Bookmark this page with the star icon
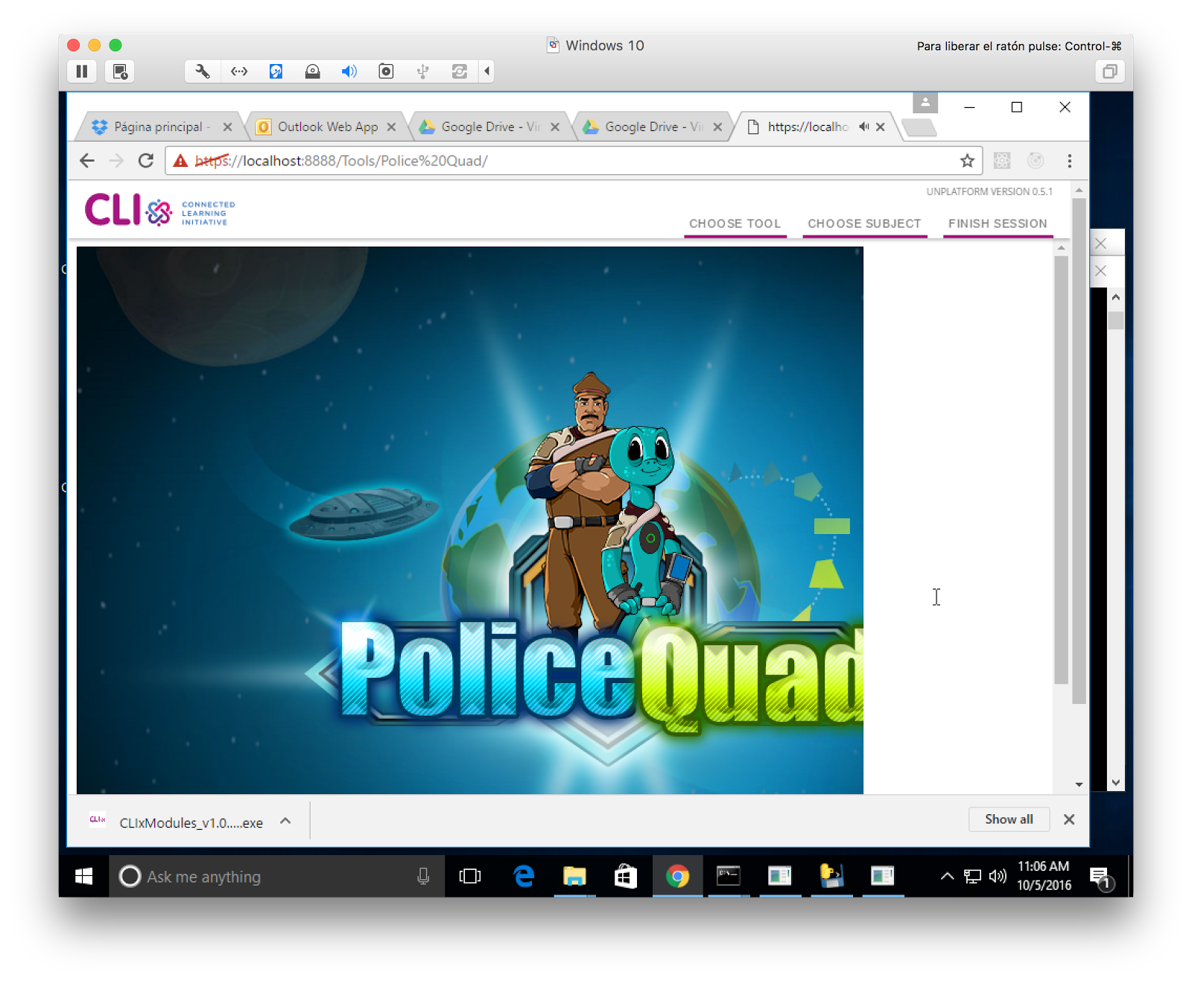The width and height of the screenshot is (1192, 981). (x=967, y=161)
